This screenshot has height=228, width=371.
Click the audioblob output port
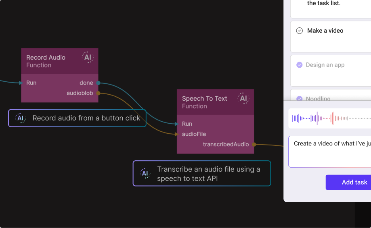pos(98,93)
